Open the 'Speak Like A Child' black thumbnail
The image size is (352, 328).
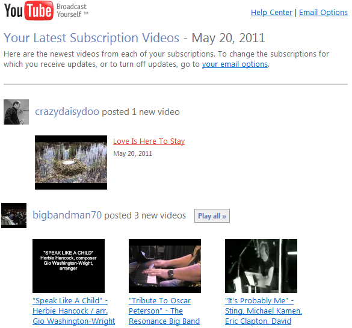coord(69,266)
